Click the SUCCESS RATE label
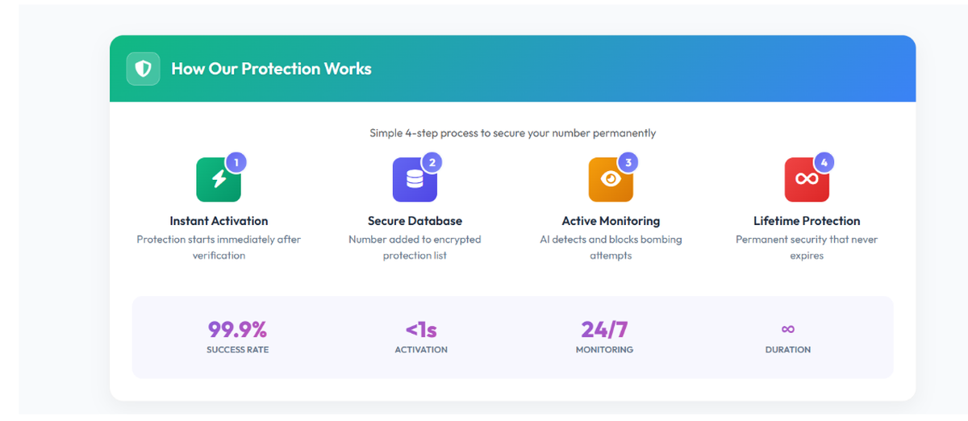The height and width of the screenshot is (421, 968). [237, 350]
